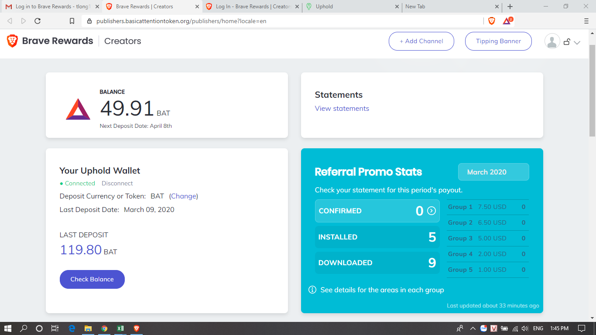Click the unlock padlock icon near the avatar
Viewport: 596px width, 335px height.
[x=567, y=41]
